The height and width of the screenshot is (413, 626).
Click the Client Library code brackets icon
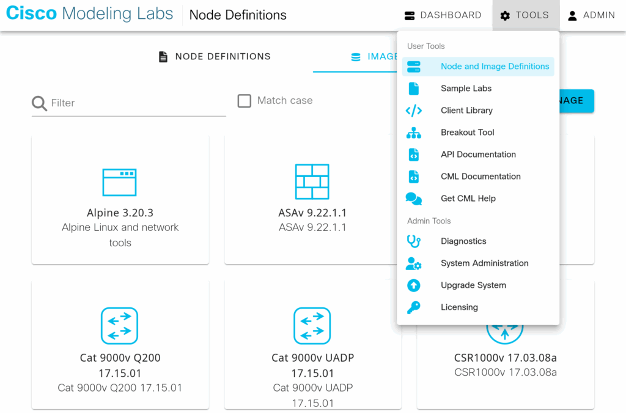point(414,111)
